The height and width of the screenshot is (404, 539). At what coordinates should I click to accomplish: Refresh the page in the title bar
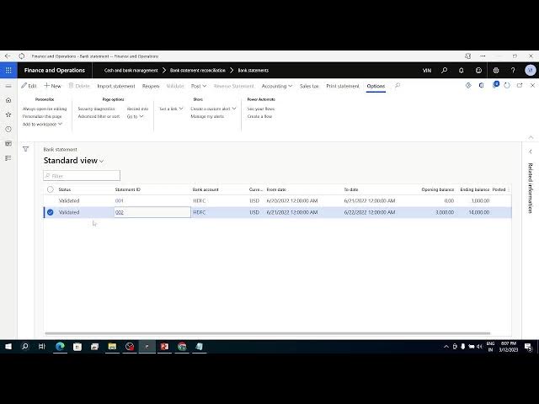point(22,56)
